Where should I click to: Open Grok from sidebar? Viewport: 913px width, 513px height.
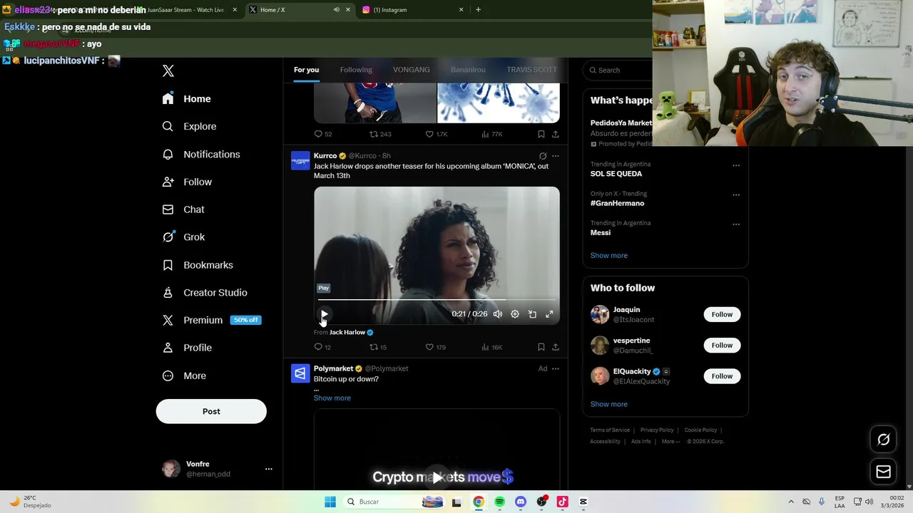183,237
